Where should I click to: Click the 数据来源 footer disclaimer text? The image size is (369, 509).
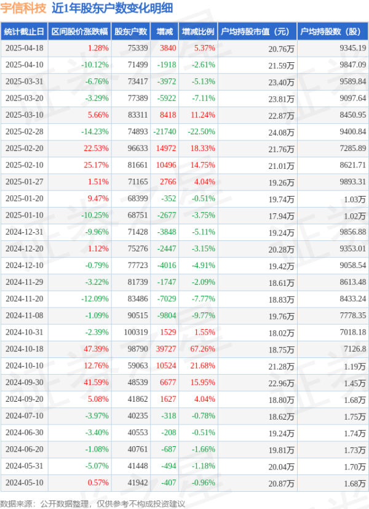(93, 503)
